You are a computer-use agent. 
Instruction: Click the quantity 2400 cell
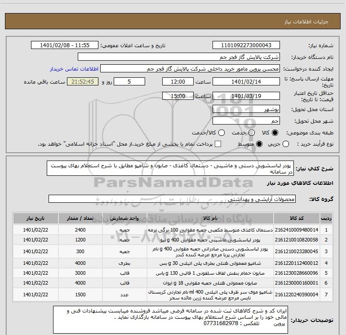pos(80,230)
